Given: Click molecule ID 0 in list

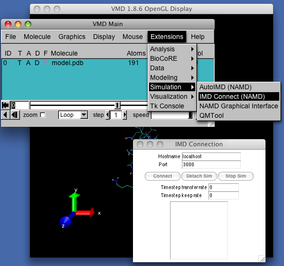Looking at the screenshot, I should (x=5, y=63).
